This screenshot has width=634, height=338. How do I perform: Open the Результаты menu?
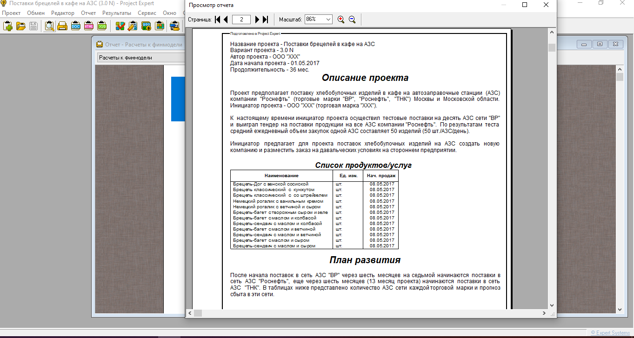pyautogui.click(x=117, y=13)
